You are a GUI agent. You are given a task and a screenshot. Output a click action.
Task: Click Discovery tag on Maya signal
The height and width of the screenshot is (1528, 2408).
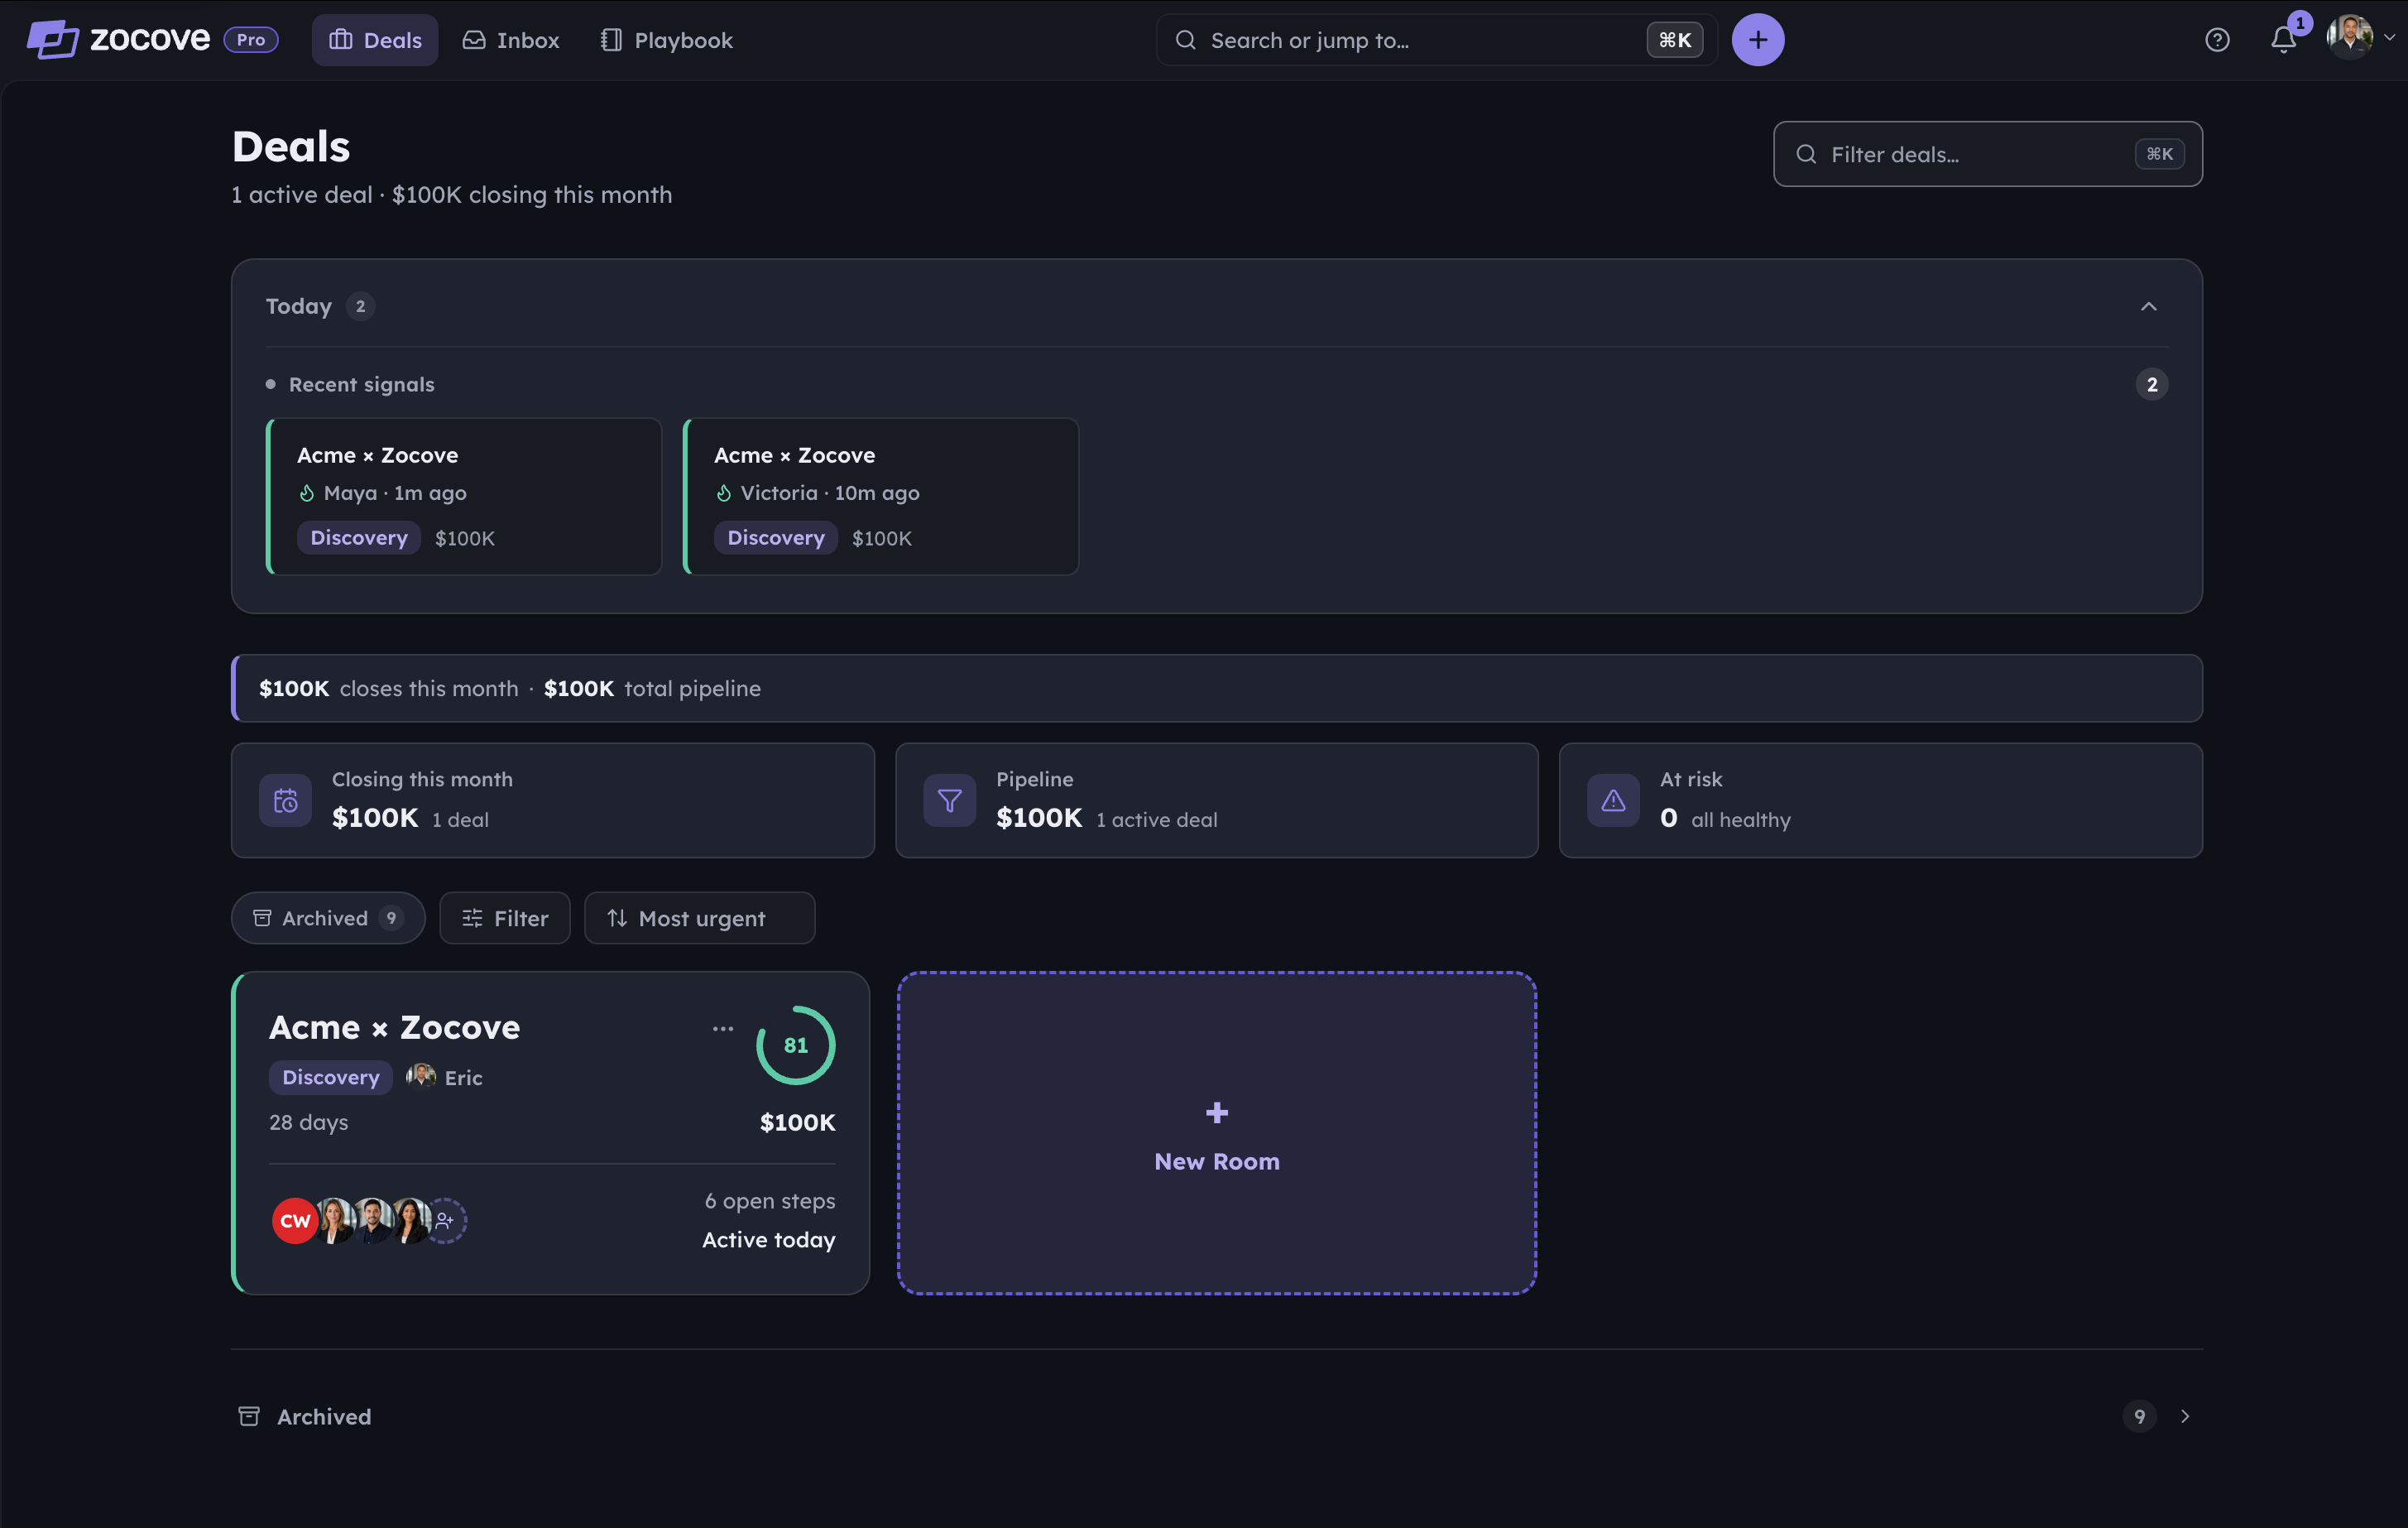[x=359, y=538]
